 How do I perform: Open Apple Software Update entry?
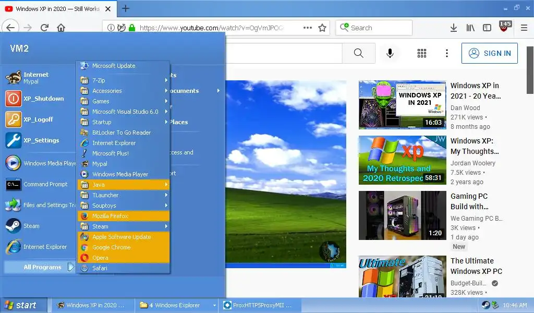click(x=124, y=237)
